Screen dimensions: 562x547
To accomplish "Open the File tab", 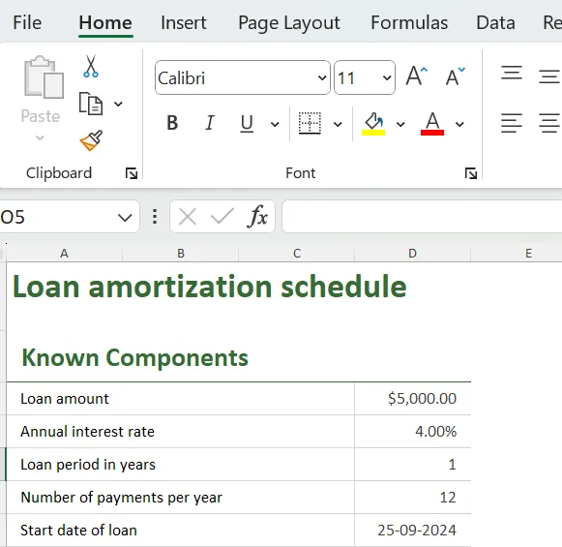I will point(27,22).
